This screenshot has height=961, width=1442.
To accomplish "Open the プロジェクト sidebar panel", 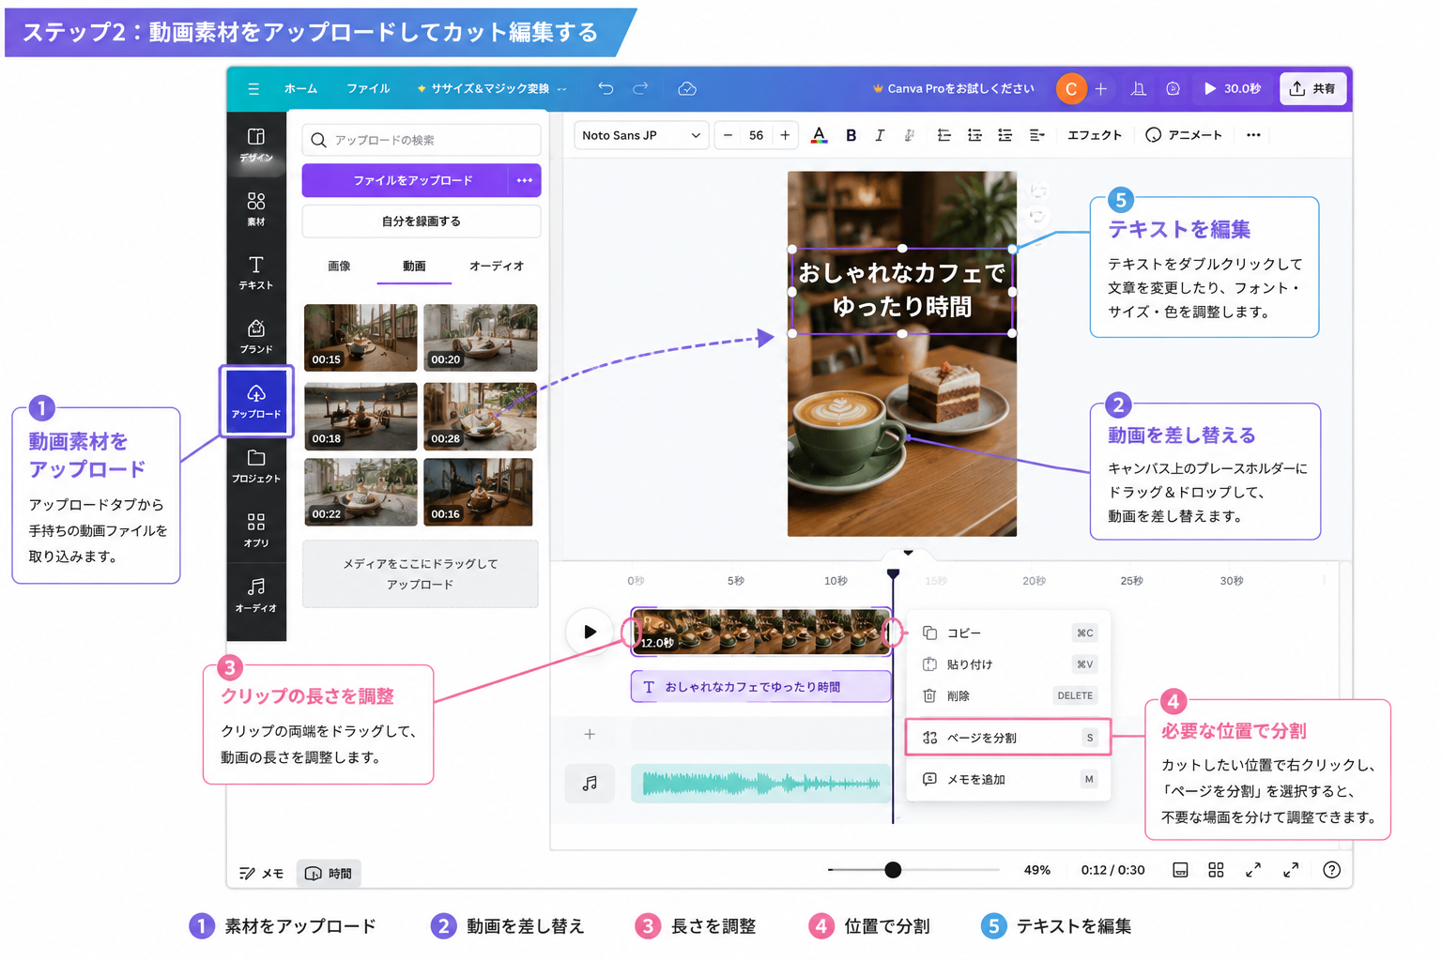I will tap(256, 465).
